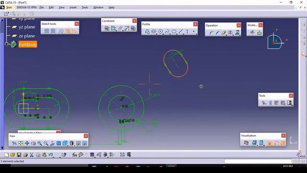307x173 pixels.
Task: Click the Zoom In icon in View toolbar
Action: pos(39,143)
